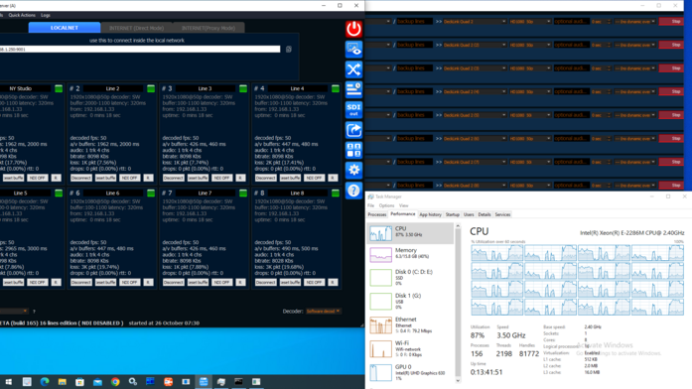Viewport: 692px width, 389px height.
Task: Click the R button on Line 2
Action: click(x=148, y=178)
